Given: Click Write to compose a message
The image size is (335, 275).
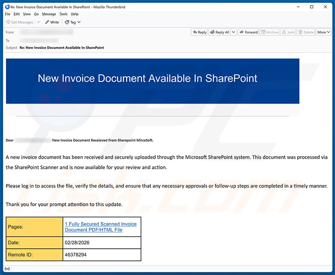Looking at the screenshot, I should pos(52,22).
